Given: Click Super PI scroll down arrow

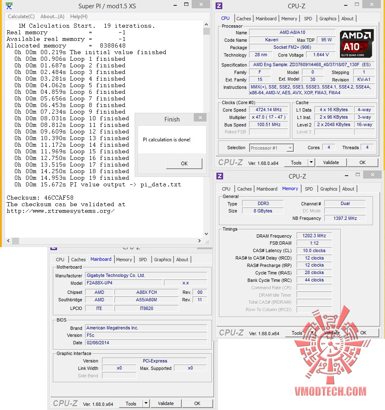Looking at the screenshot, I should click(207, 234).
